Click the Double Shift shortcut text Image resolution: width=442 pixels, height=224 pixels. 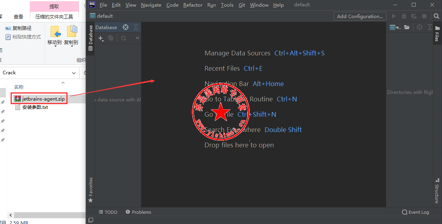283,130
